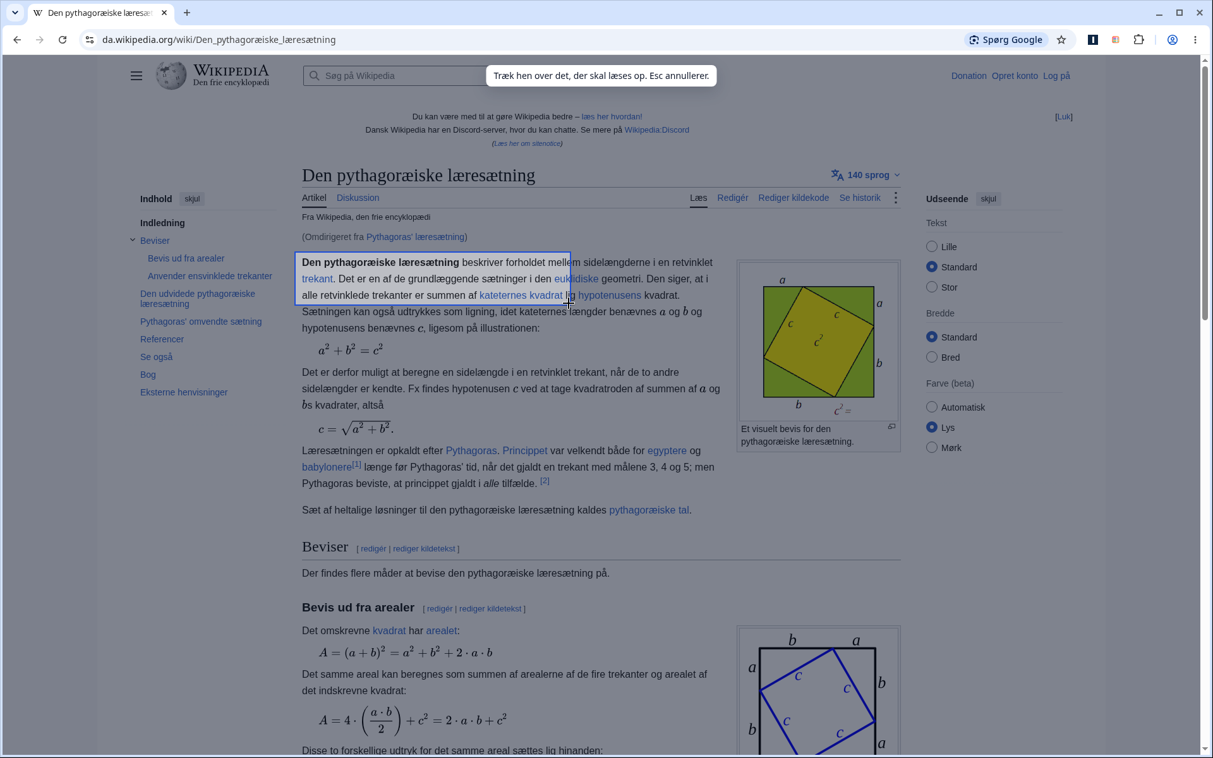Open a new browser tab

(x=187, y=13)
